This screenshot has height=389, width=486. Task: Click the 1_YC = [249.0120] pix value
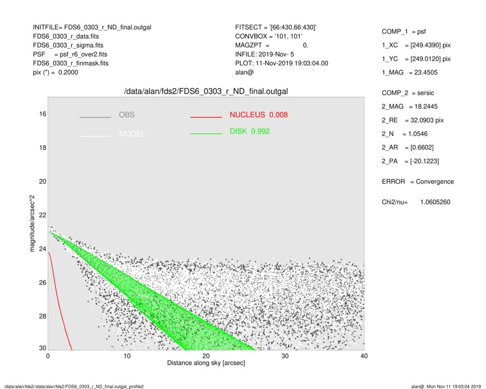(416, 59)
